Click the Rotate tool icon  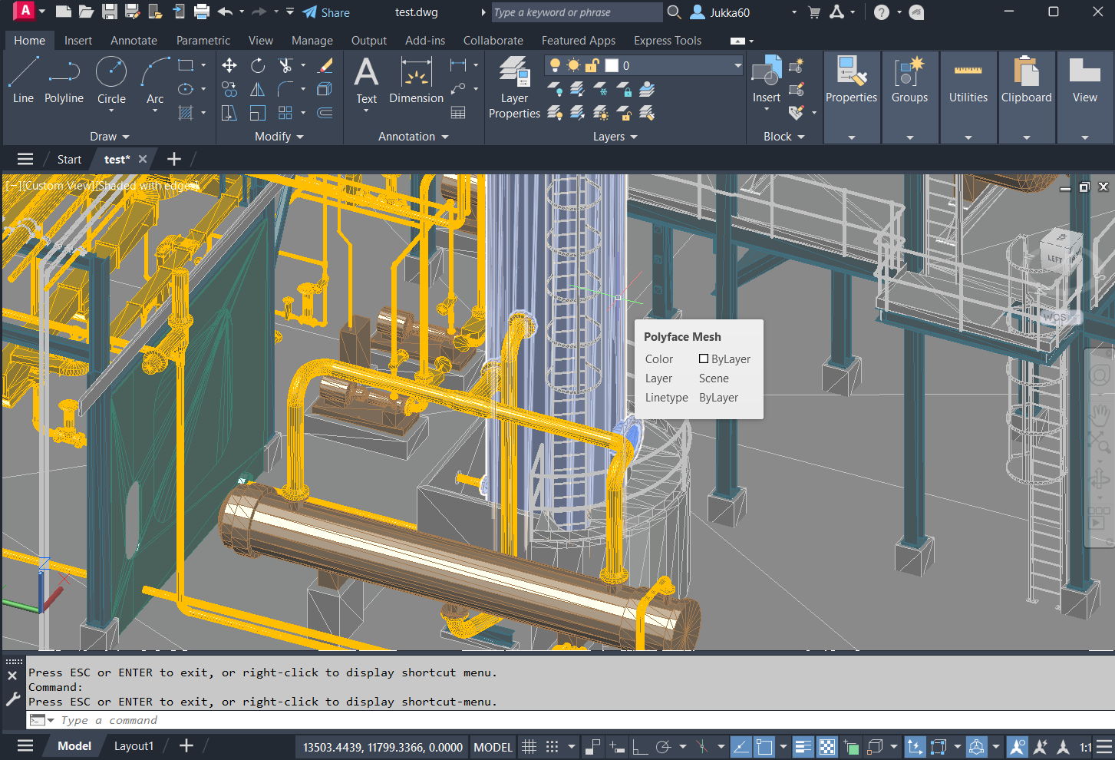point(258,66)
